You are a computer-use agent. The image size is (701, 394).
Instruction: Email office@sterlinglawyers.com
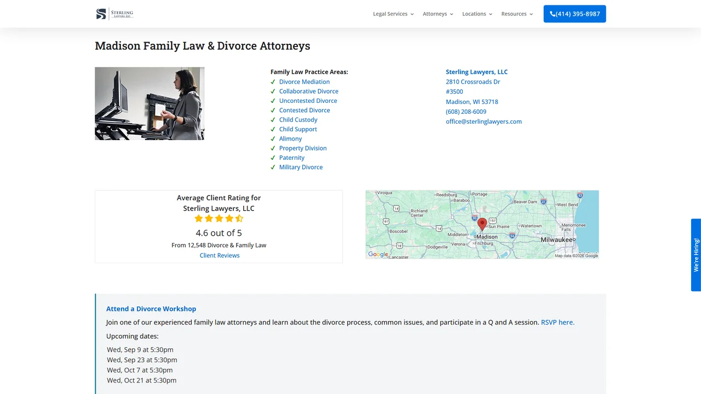pos(484,121)
